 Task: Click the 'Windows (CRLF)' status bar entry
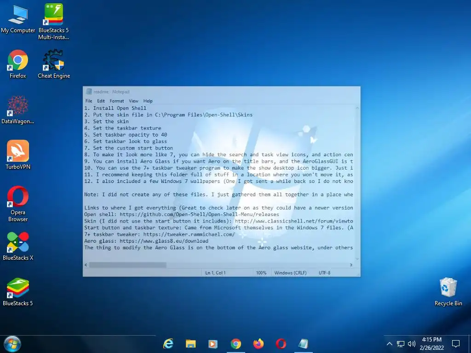pos(290,273)
